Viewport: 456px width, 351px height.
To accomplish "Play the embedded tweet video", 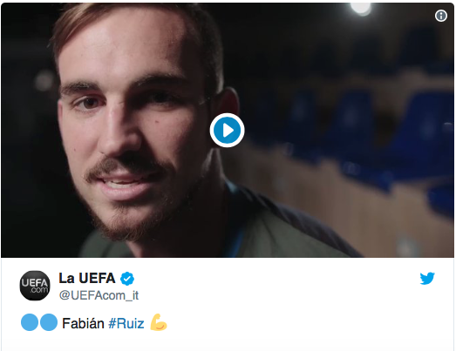I will pyautogui.click(x=227, y=130).
